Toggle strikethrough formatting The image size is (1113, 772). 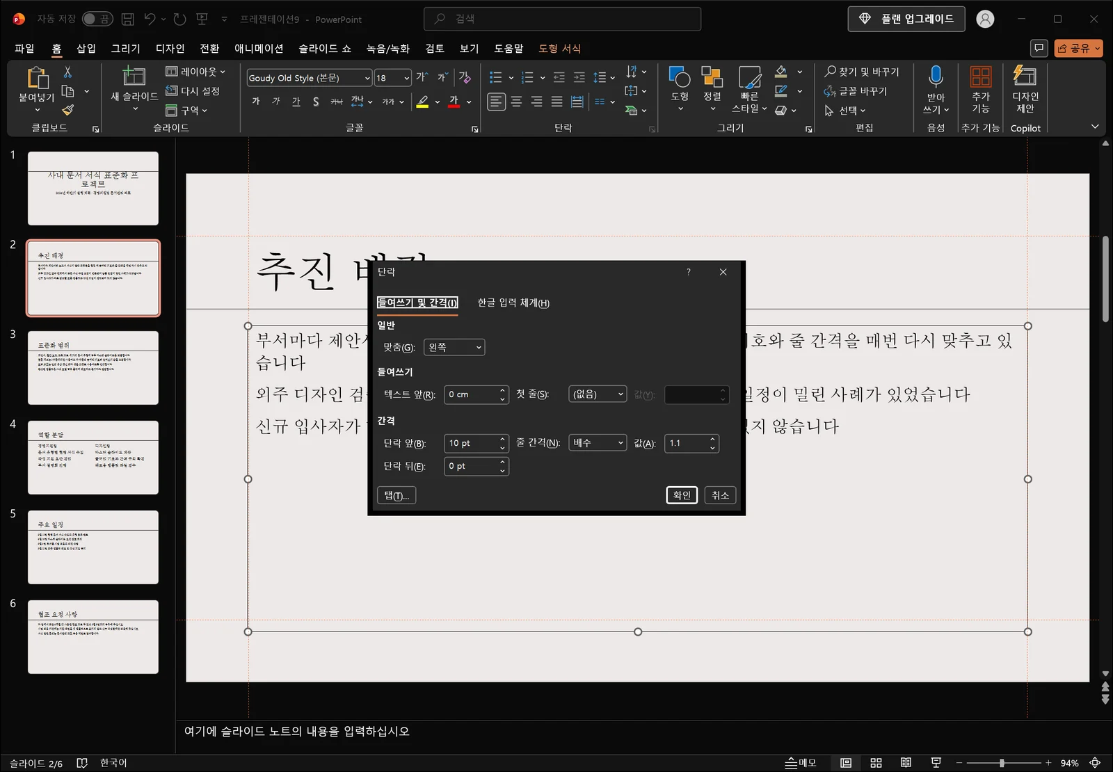[337, 102]
